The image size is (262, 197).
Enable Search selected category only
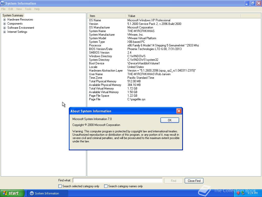[60, 186]
